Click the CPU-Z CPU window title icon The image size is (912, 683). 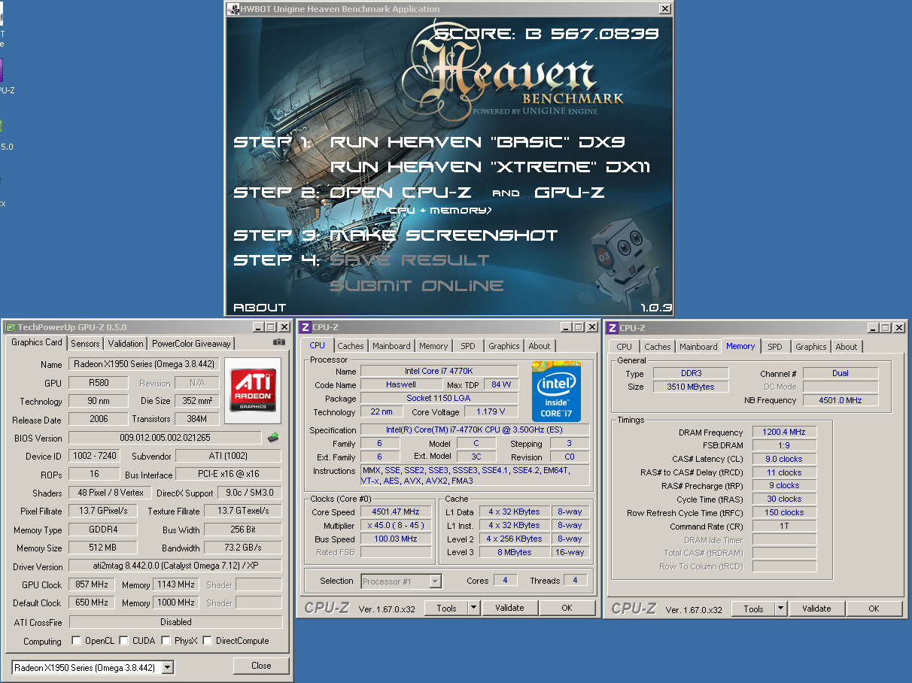[x=305, y=327]
